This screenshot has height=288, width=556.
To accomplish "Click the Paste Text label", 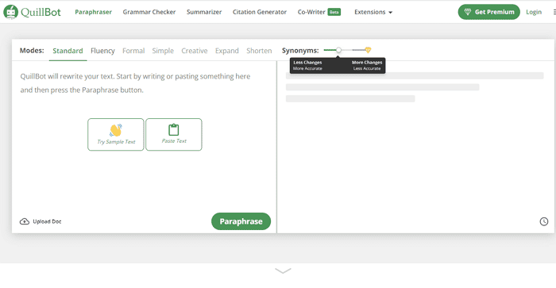I will click(x=174, y=141).
